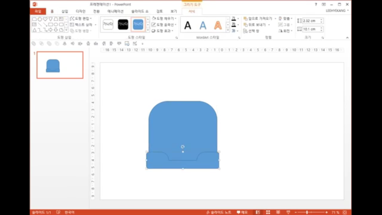Pick the right arrow shape in gallery
Image resolution: width=382 pixels, height=215 pixels.
[50, 30]
